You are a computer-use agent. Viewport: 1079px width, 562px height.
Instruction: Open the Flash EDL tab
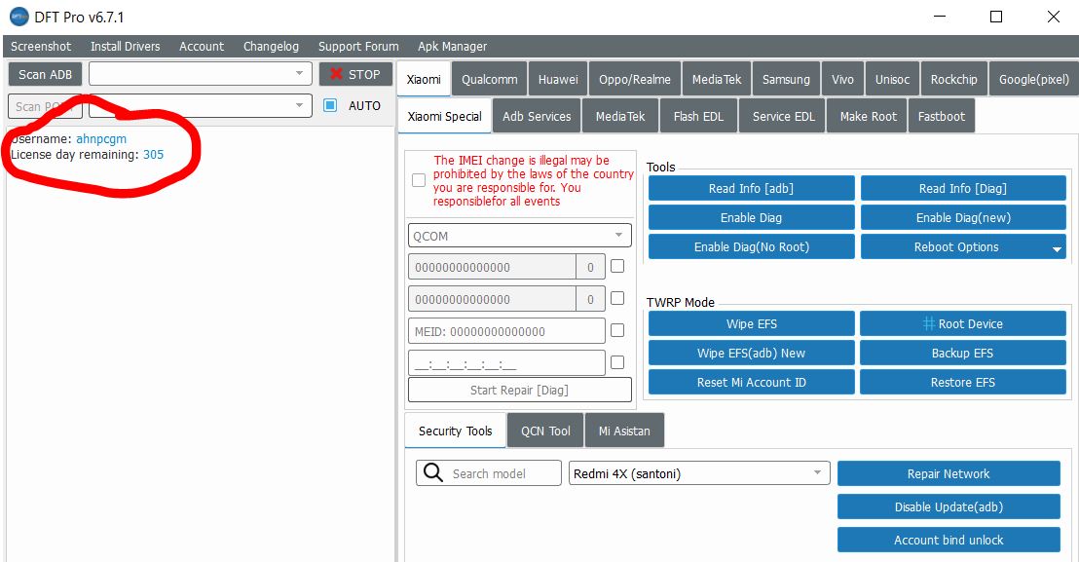tap(698, 116)
